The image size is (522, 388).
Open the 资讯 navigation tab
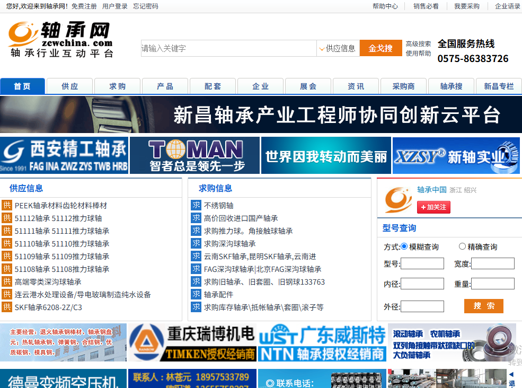(356, 86)
